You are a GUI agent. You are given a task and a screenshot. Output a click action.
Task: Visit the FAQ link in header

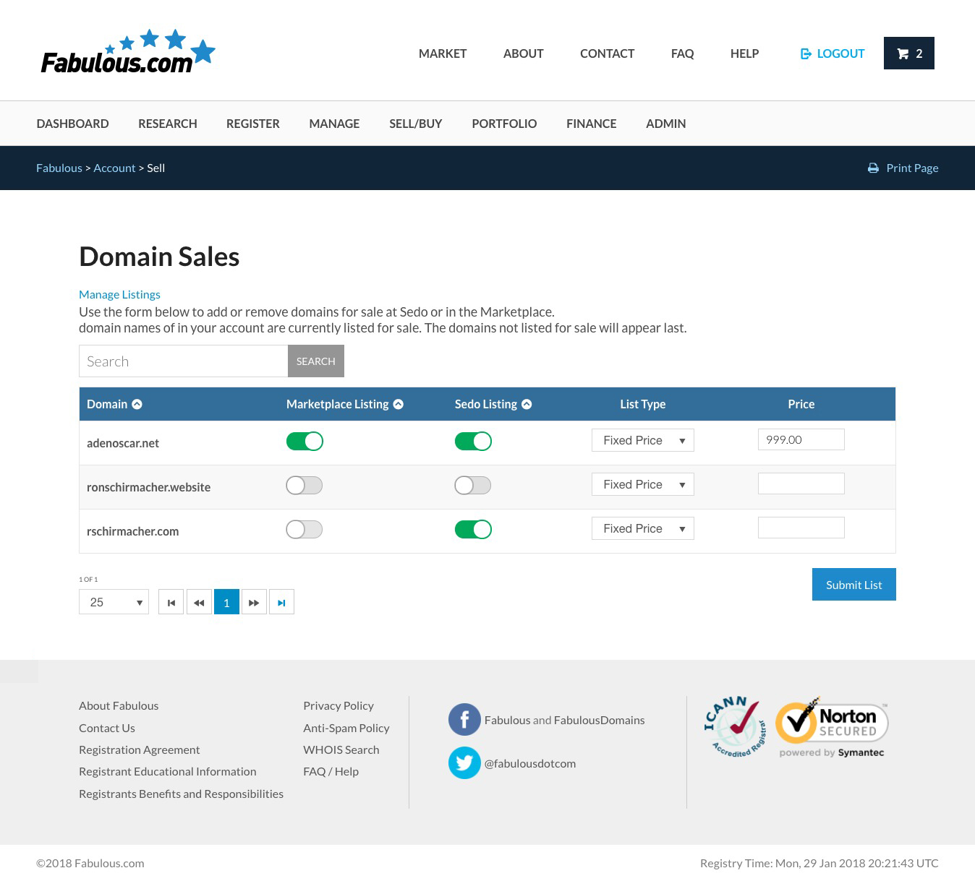pyautogui.click(x=683, y=53)
